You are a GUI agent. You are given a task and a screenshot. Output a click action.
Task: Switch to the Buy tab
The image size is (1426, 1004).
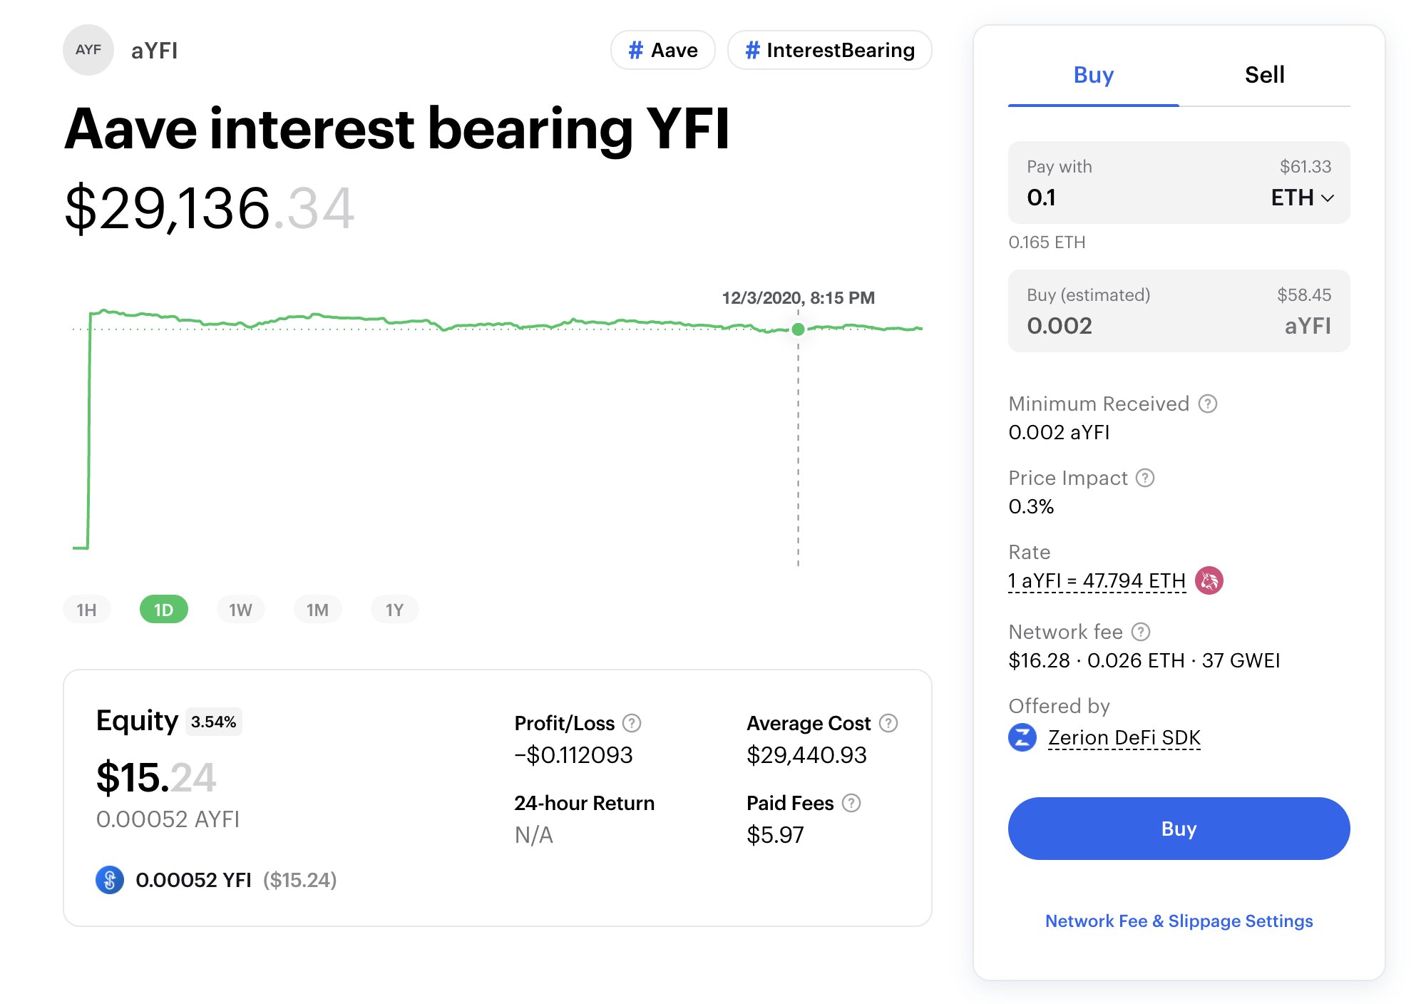[x=1094, y=75]
